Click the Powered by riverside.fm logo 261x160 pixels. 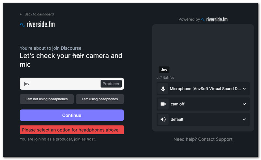point(214,19)
